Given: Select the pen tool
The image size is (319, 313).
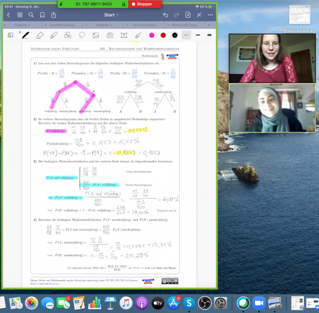Looking at the screenshot, I should tap(24, 35).
